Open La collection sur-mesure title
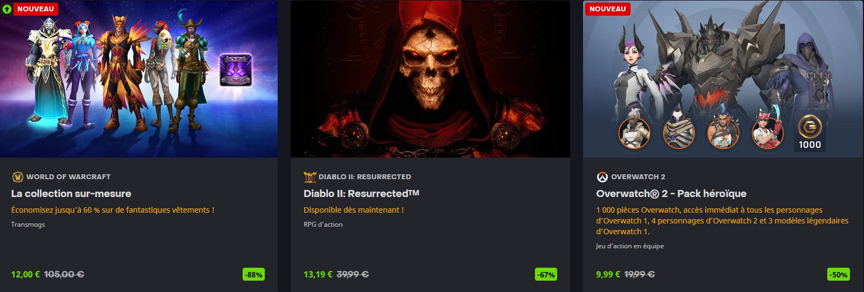Viewport: 864px width, 292px height. tap(71, 193)
